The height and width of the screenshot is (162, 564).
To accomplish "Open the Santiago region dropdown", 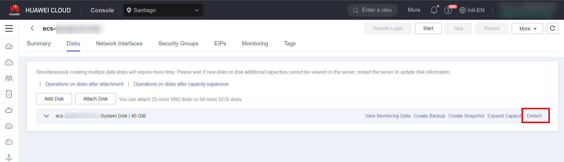I will [163, 10].
